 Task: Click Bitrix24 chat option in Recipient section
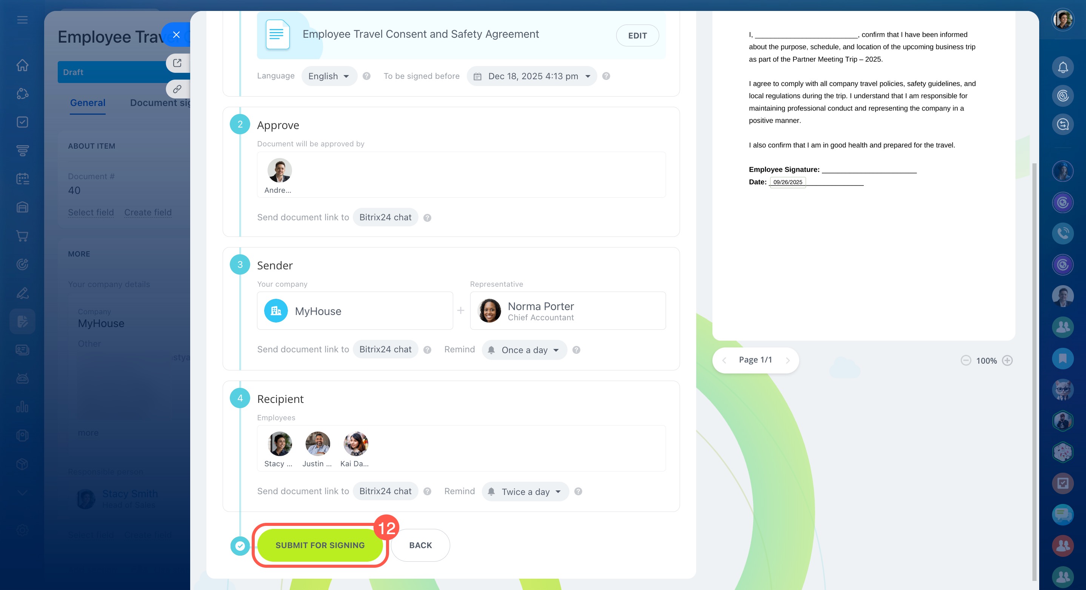point(385,491)
